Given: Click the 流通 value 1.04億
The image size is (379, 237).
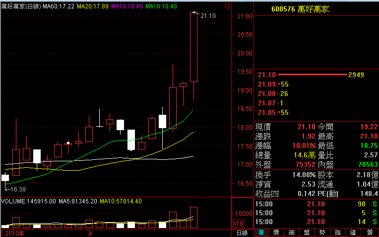Looking at the screenshot, I should (x=368, y=185).
